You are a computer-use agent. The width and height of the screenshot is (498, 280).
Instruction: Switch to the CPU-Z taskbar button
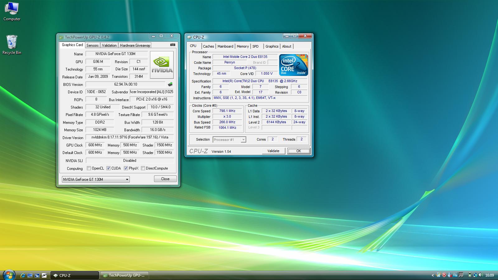pyautogui.click(x=74, y=275)
